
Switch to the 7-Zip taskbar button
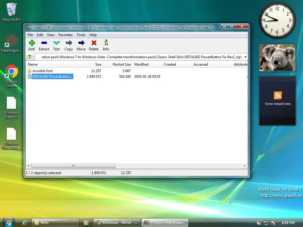click(x=165, y=223)
